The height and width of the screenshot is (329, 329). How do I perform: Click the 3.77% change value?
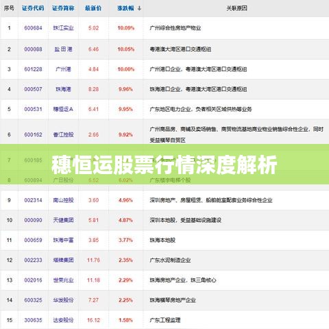click(125, 240)
